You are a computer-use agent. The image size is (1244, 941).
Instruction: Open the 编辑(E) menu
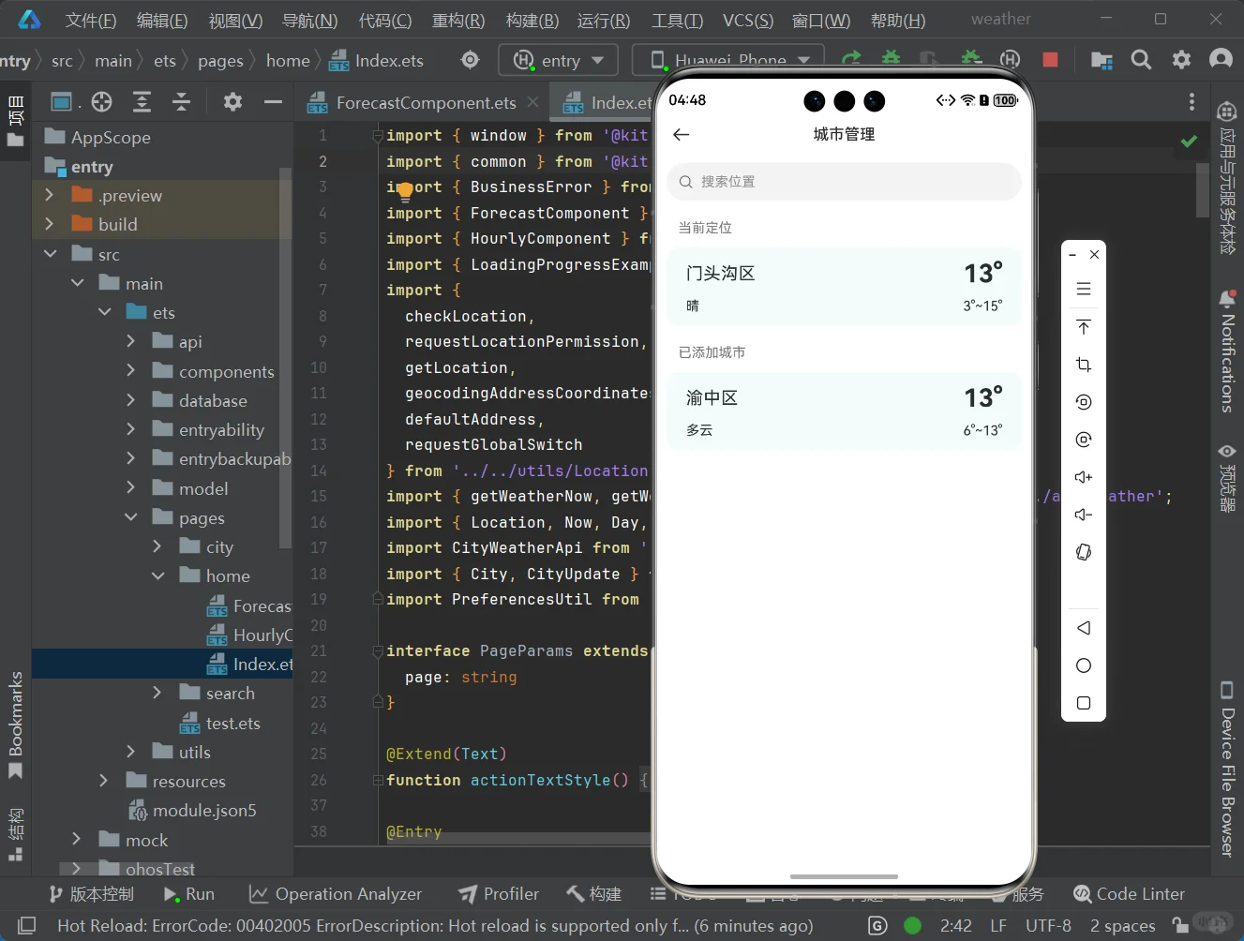pos(162,20)
